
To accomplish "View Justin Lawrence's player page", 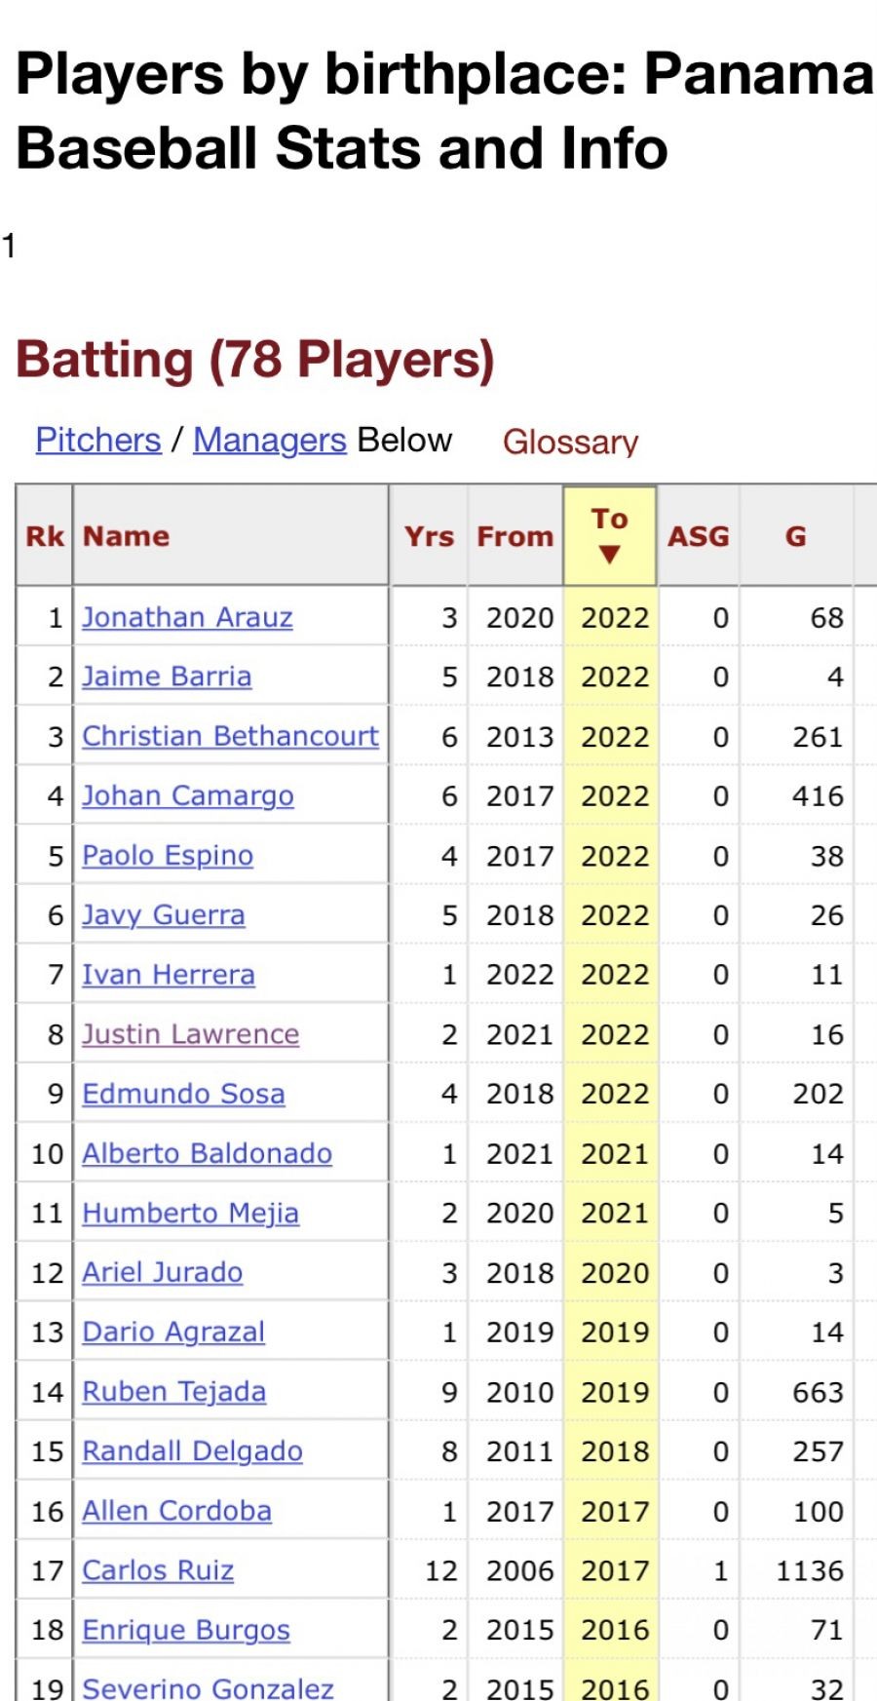I will point(190,1034).
